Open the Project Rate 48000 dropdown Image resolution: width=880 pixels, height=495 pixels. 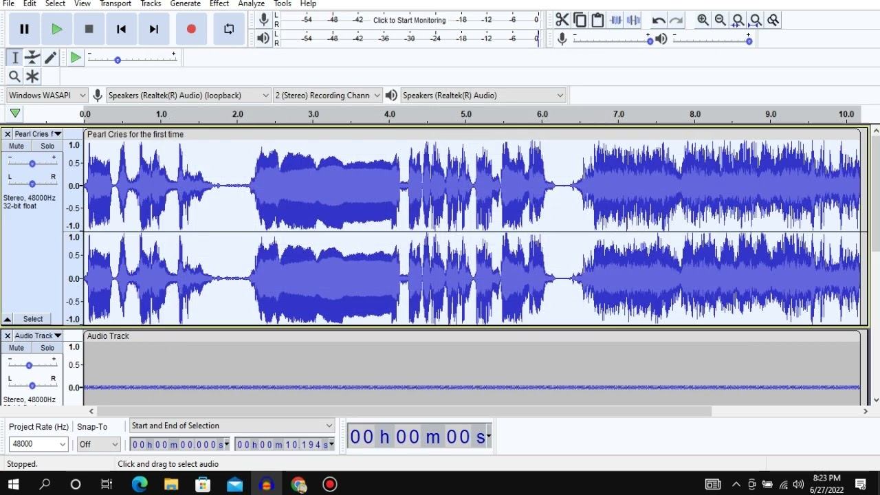coord(38,444)
